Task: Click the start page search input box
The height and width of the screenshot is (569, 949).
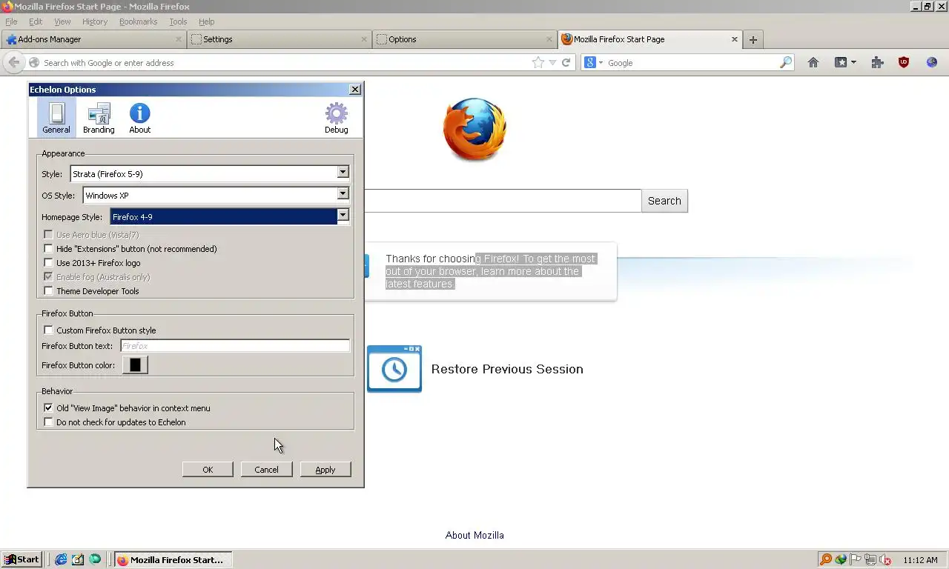Action: pos(503,201)
